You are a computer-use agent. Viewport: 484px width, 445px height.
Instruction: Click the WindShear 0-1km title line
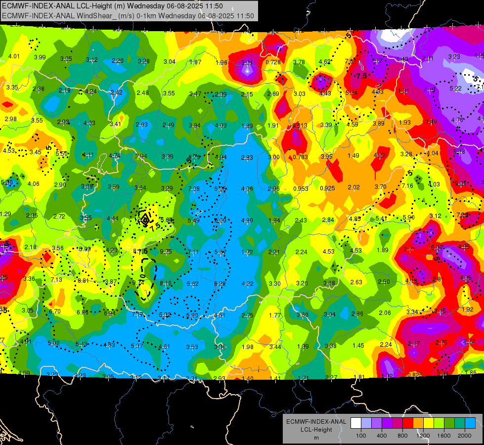click(x=128, y=16)
